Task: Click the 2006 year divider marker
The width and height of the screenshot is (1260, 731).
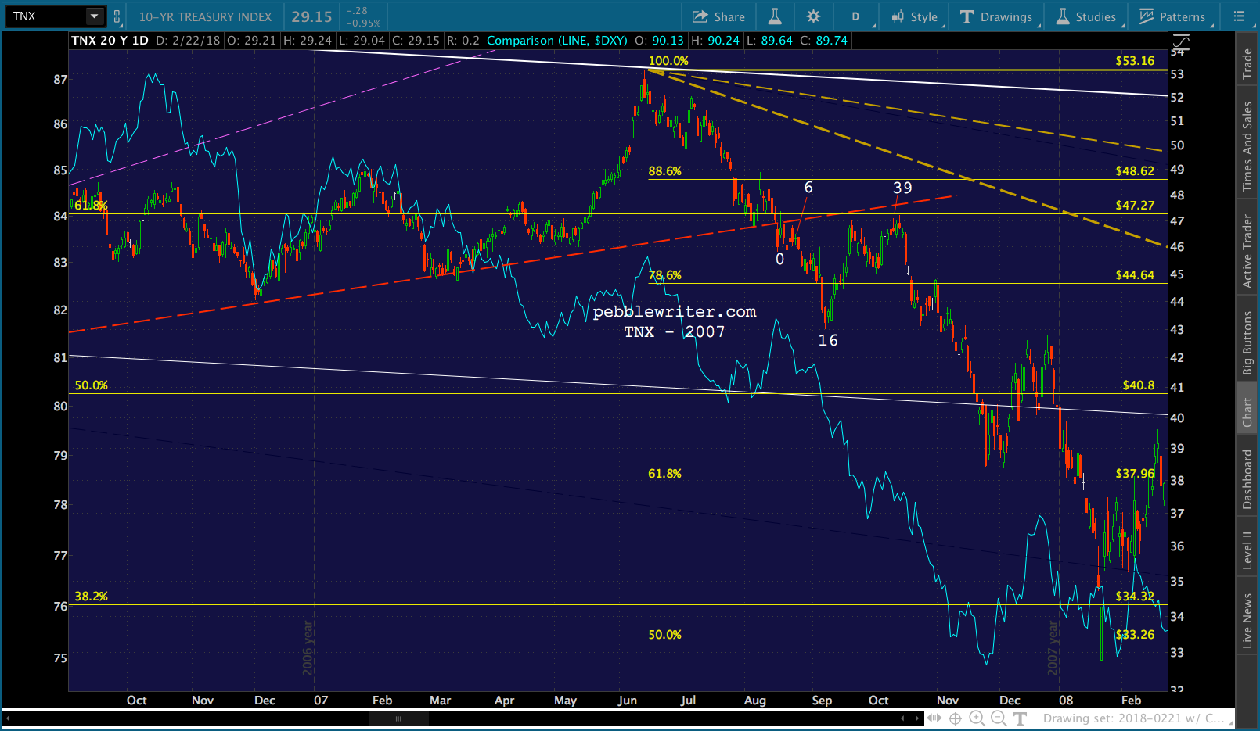Action: point(308,648)
